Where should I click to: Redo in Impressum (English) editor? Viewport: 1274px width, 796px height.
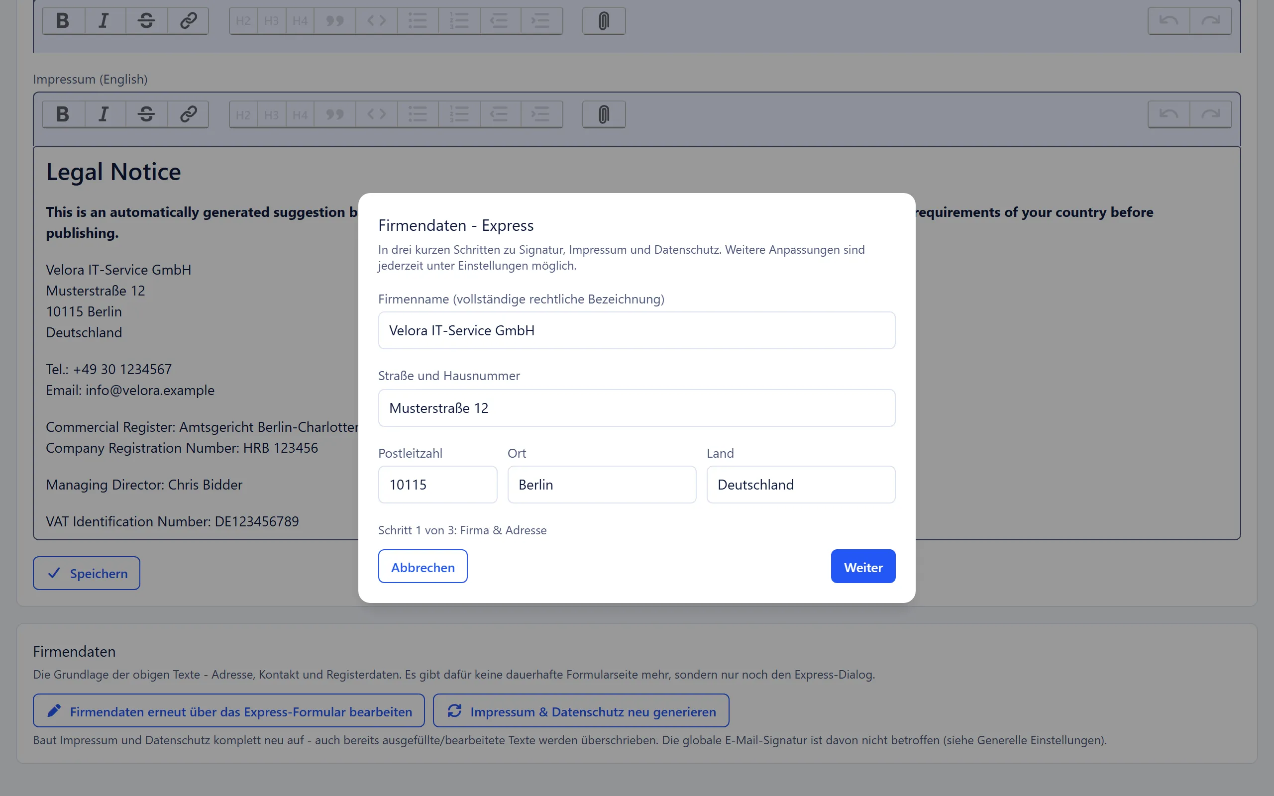[x=1210, y=114]
